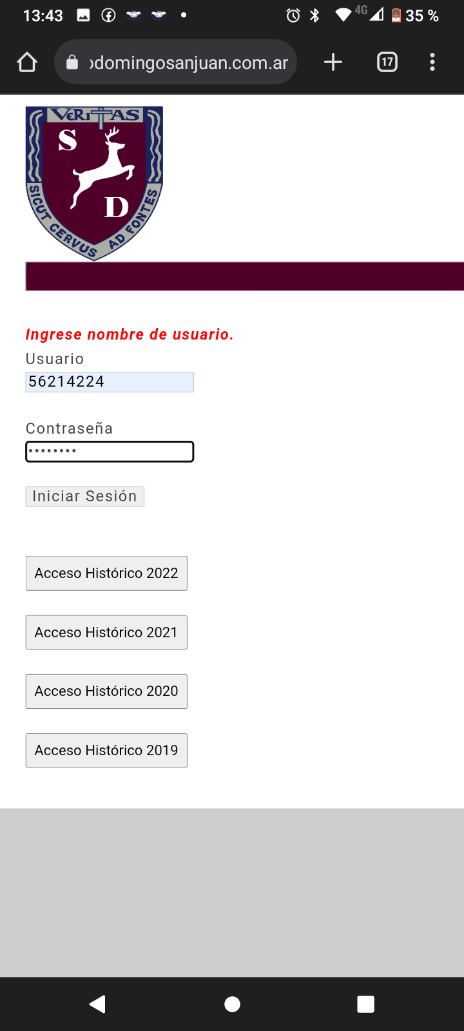
Task: Select Acceso Histórico 2020
Action: (x=106, y=691)
